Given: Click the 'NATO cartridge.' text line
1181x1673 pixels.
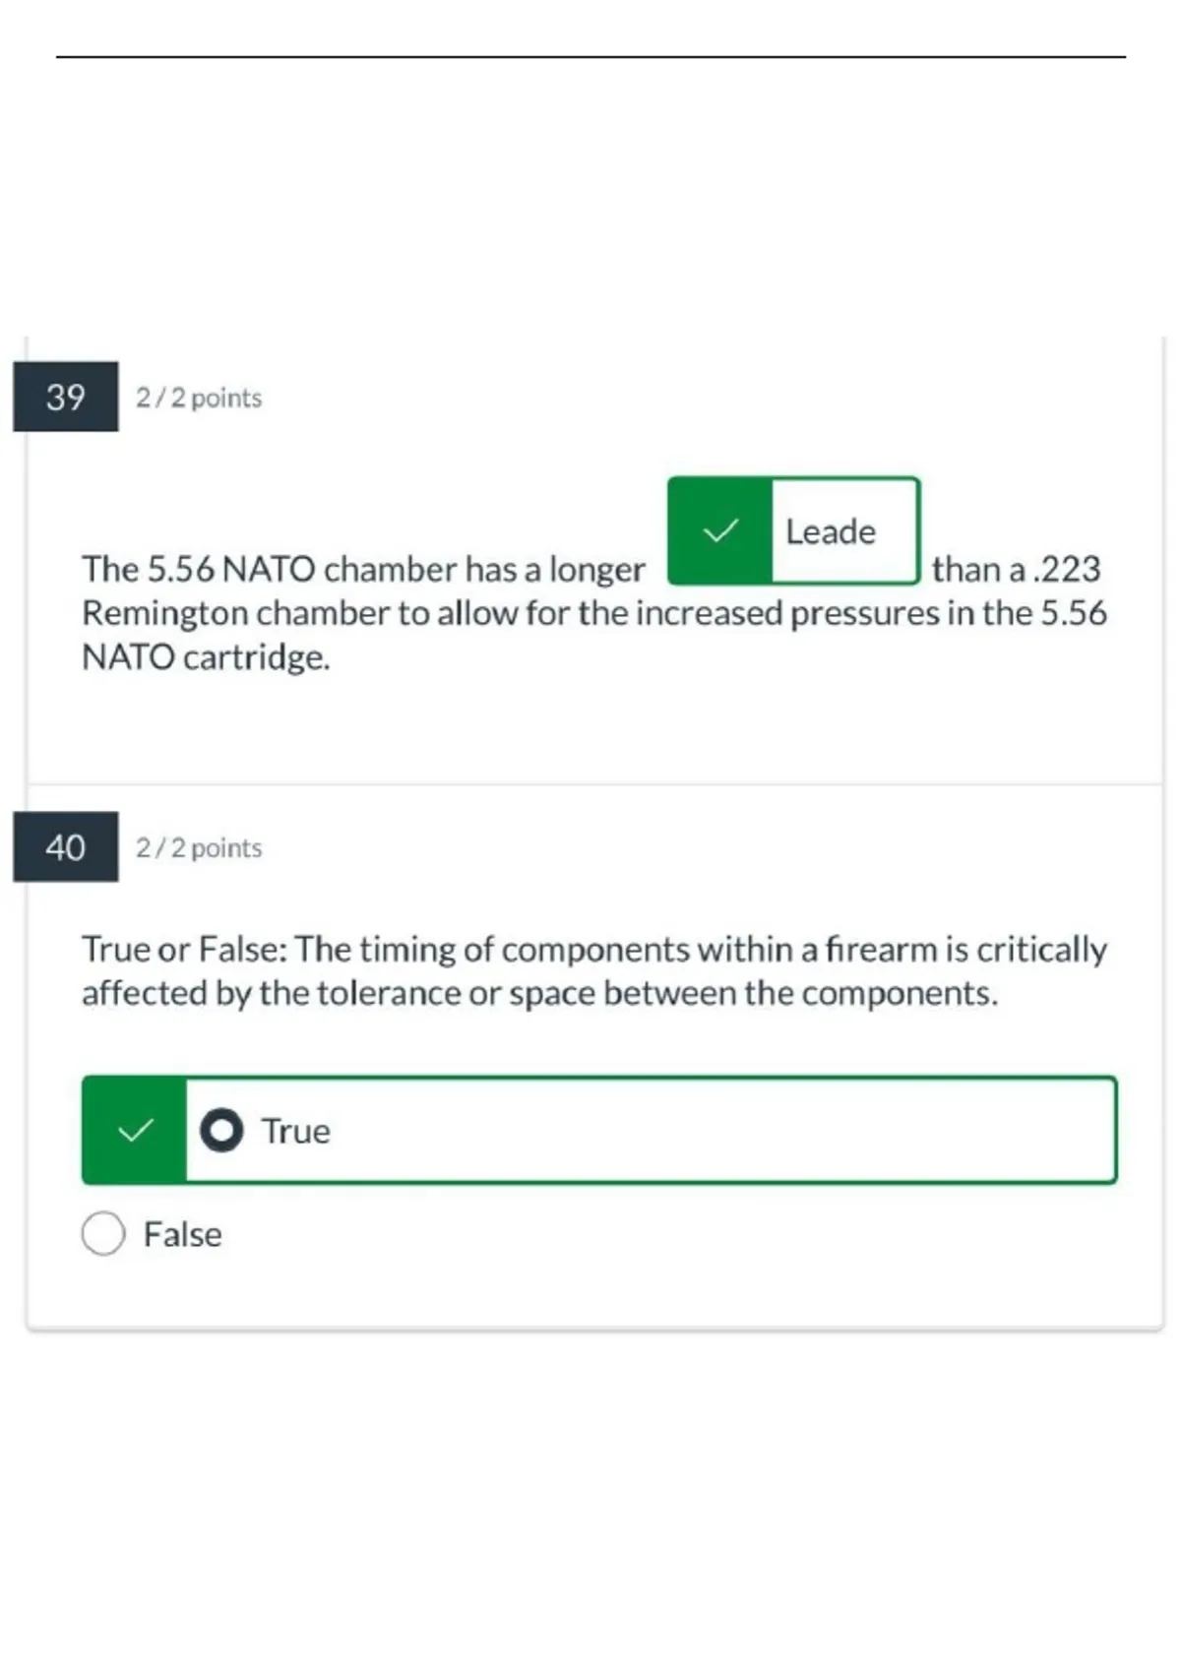Looking at the screenshot, I should coord(206,656).
